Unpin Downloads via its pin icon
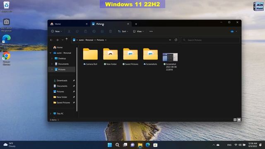 74,81
